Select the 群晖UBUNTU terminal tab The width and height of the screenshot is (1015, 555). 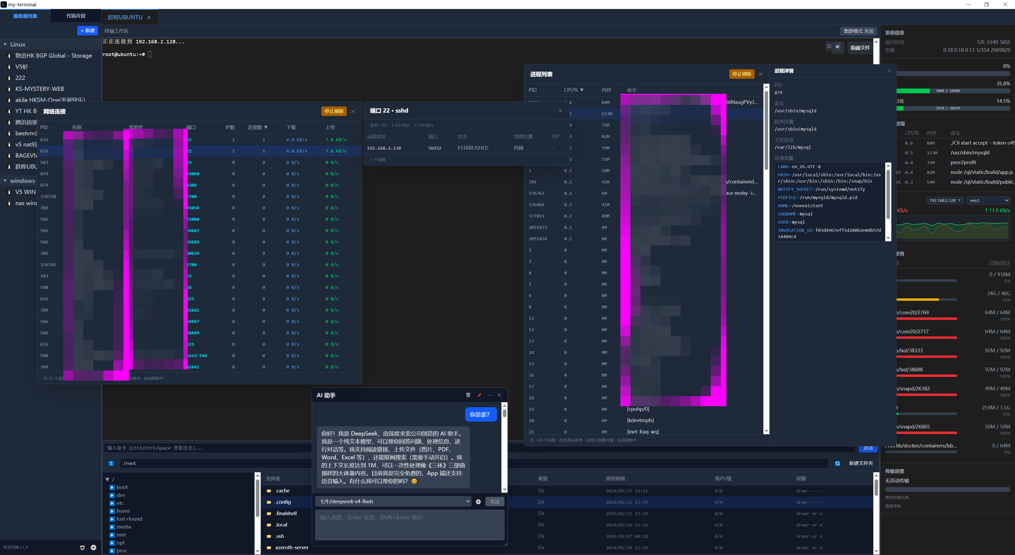[x=125, y=17]
